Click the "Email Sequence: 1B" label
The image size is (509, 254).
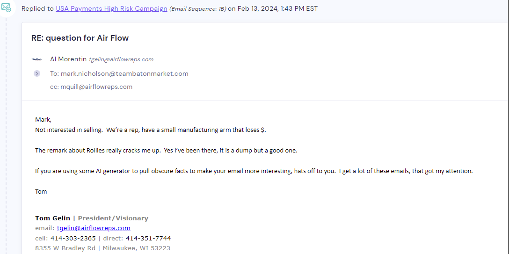coord(198,9)
